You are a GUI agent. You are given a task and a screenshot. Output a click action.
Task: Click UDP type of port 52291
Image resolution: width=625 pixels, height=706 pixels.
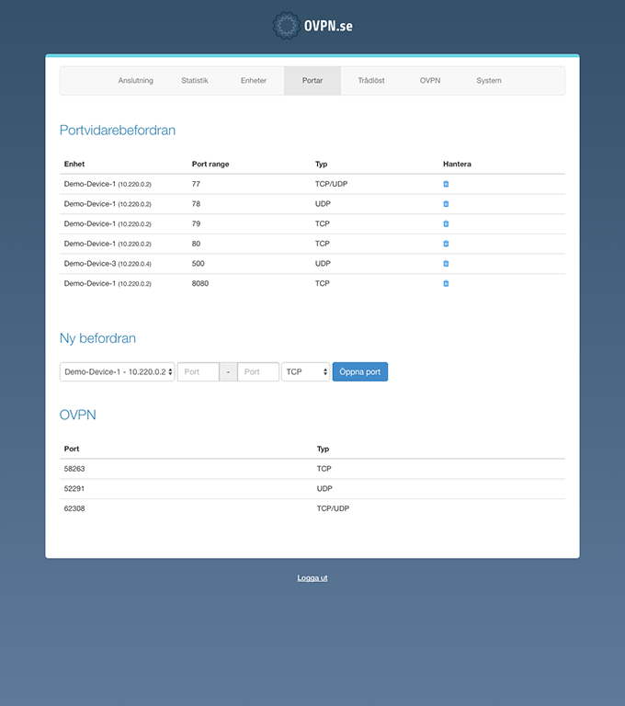click(x=324, y=488)
